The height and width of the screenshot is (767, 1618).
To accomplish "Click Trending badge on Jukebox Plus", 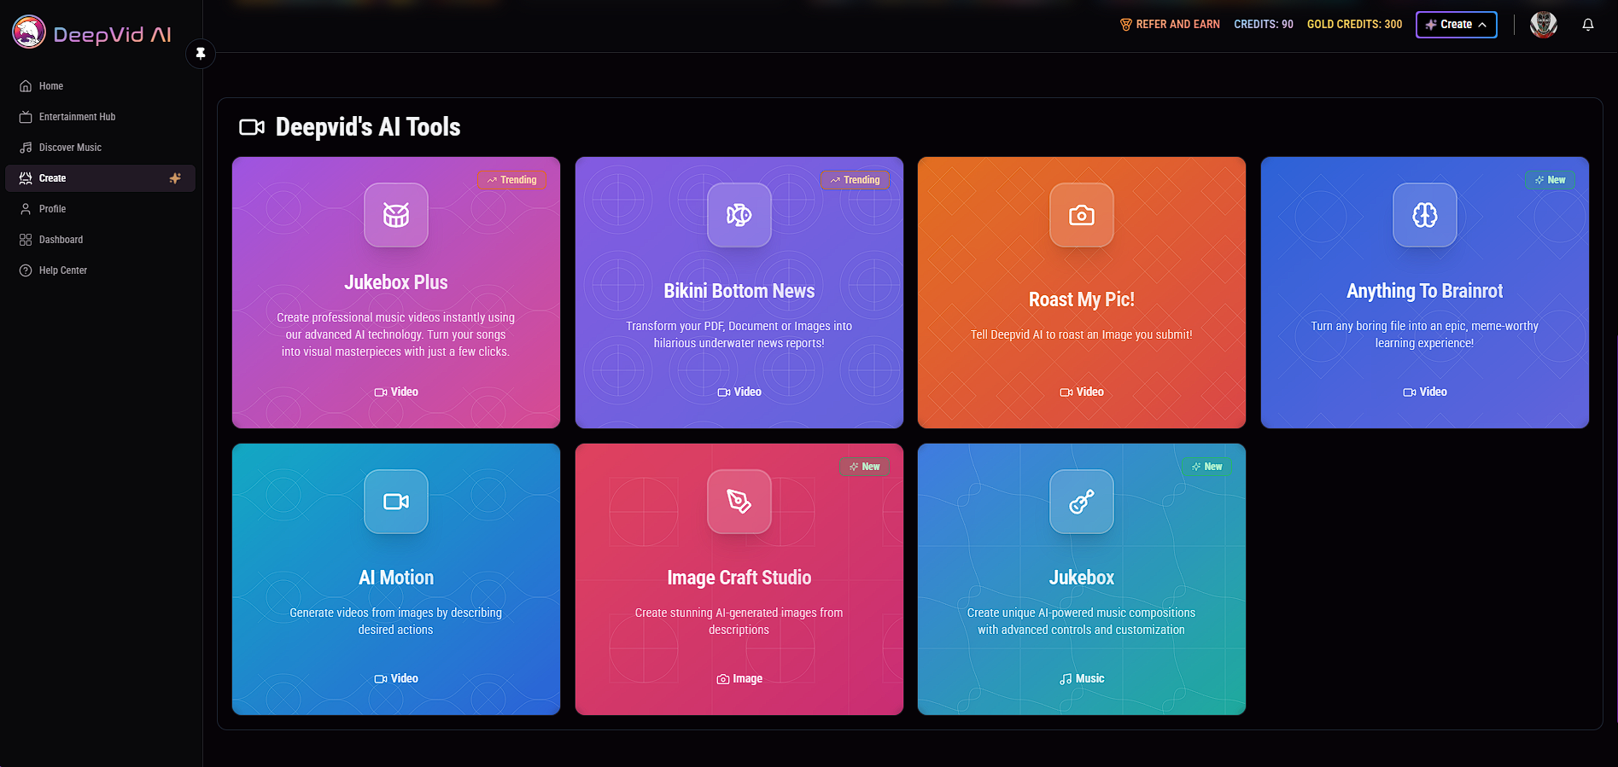I will pos(512,180).
